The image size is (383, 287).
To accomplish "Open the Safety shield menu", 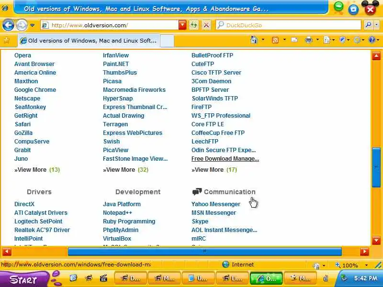I will [344, 40].
